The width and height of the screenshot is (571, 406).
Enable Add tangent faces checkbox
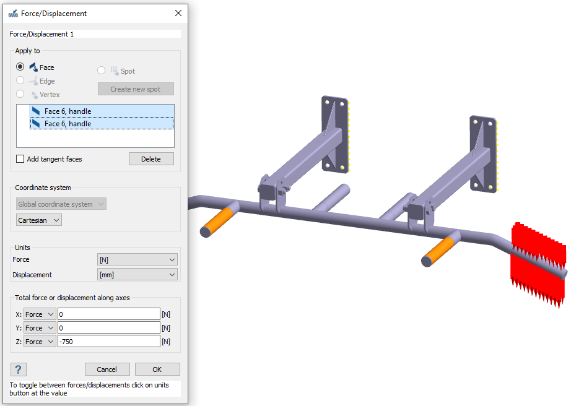20,159
